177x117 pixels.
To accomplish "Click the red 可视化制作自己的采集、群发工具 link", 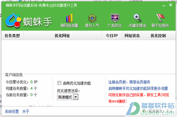I will [139, 98].
